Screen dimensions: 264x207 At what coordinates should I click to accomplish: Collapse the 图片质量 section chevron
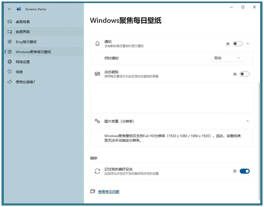(x=248, y=121)
